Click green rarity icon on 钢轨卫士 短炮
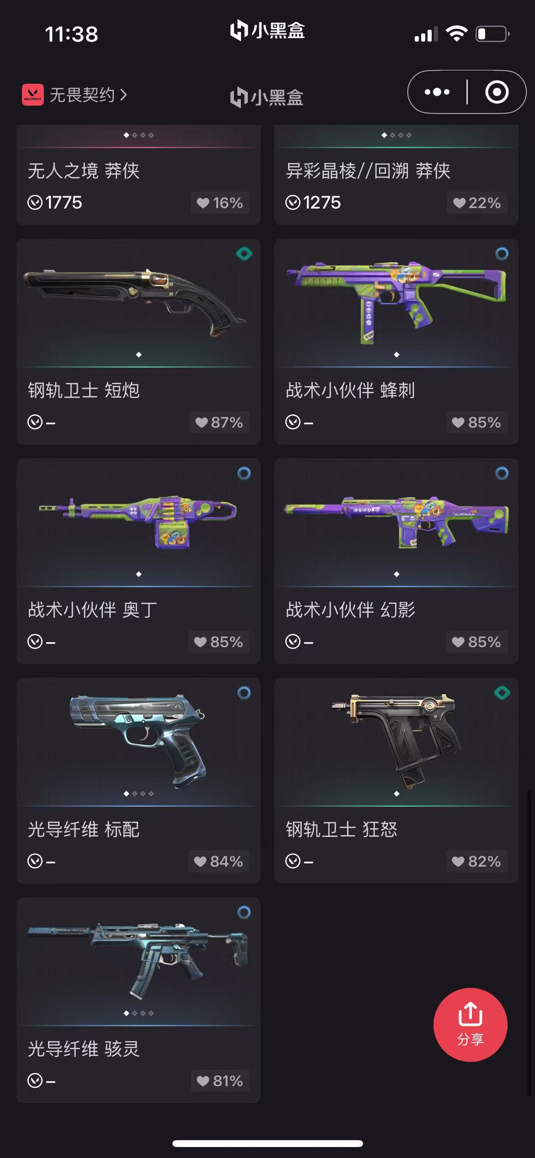 tap(244, 253)
